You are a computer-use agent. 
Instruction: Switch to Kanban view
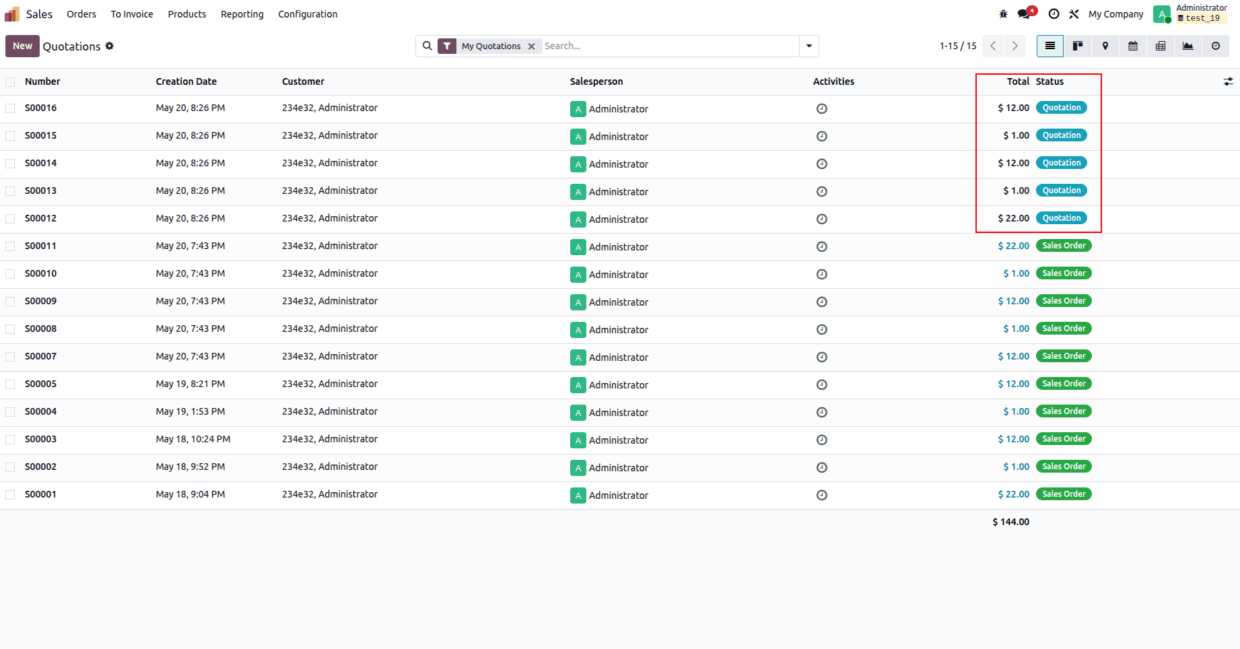click(1078, 46)
